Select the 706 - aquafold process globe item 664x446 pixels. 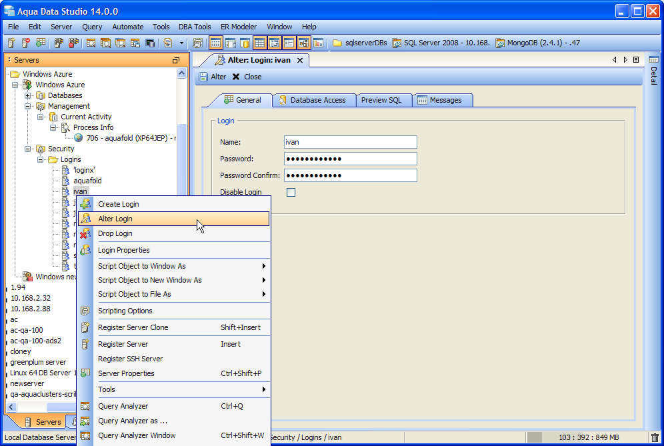(x=125, y=138)
